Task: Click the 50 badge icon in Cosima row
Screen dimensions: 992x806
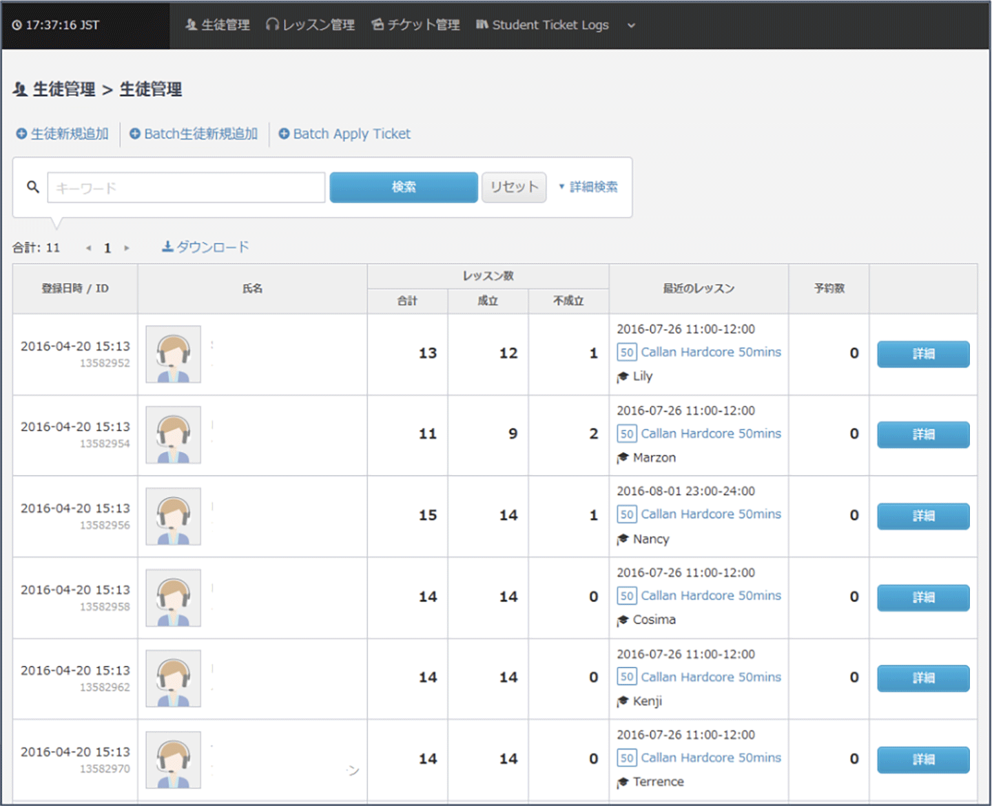Action: pyautogui.click(x=627, y=595)
